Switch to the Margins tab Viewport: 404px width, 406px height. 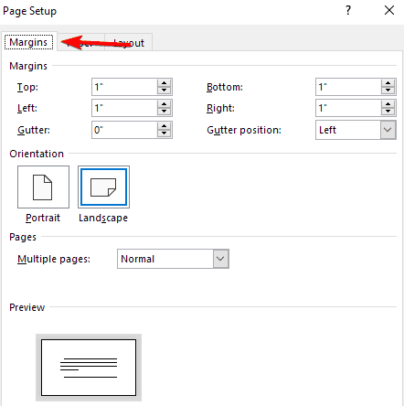tap(28, 42)
